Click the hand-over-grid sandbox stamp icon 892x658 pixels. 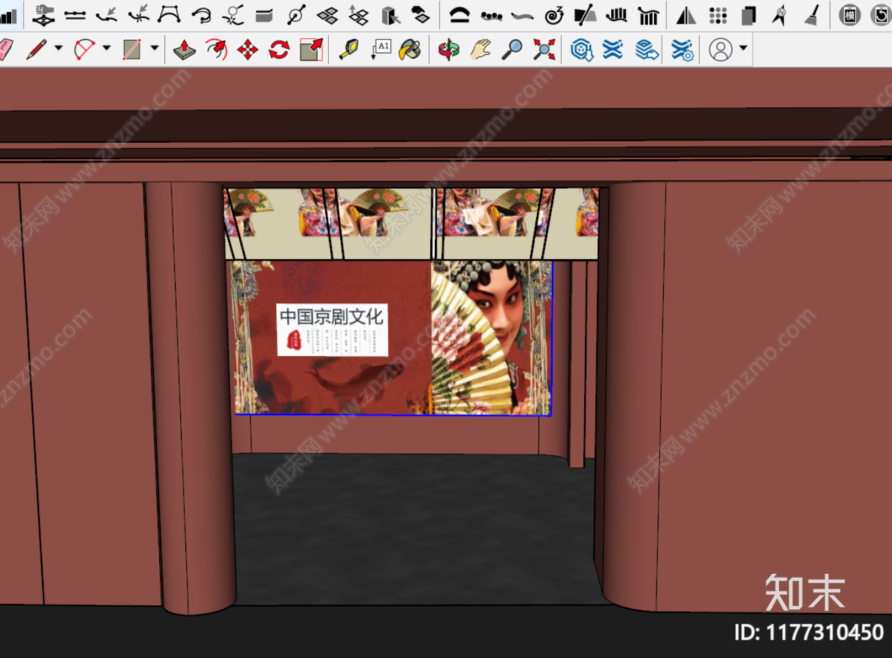(x=43, y=14)
